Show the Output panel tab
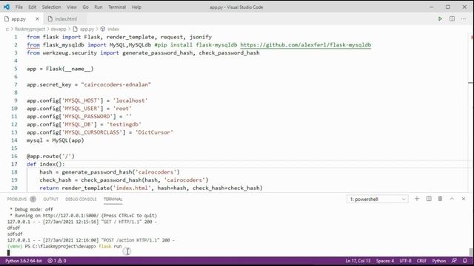Viewport: 474px width, 266px height. point(50,199)
